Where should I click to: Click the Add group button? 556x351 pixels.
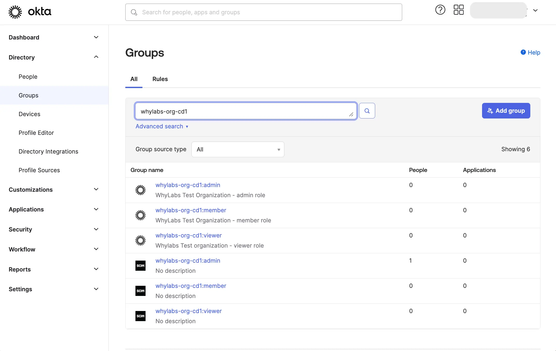[x=506, y=110]
